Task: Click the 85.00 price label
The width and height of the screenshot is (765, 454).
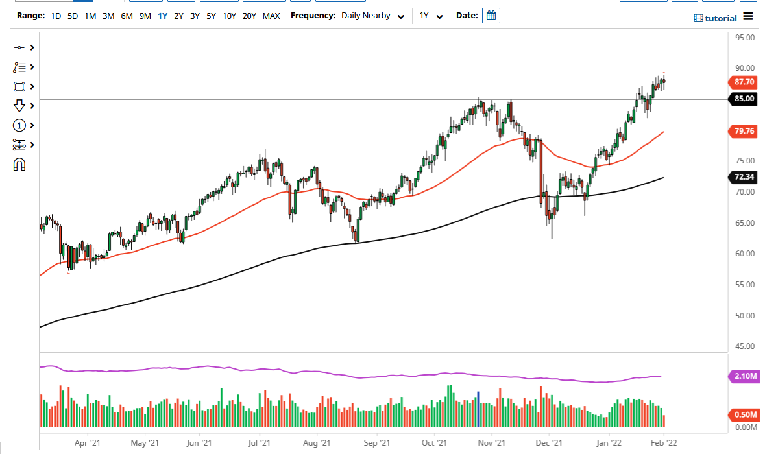Action: (x=744, y=99)
